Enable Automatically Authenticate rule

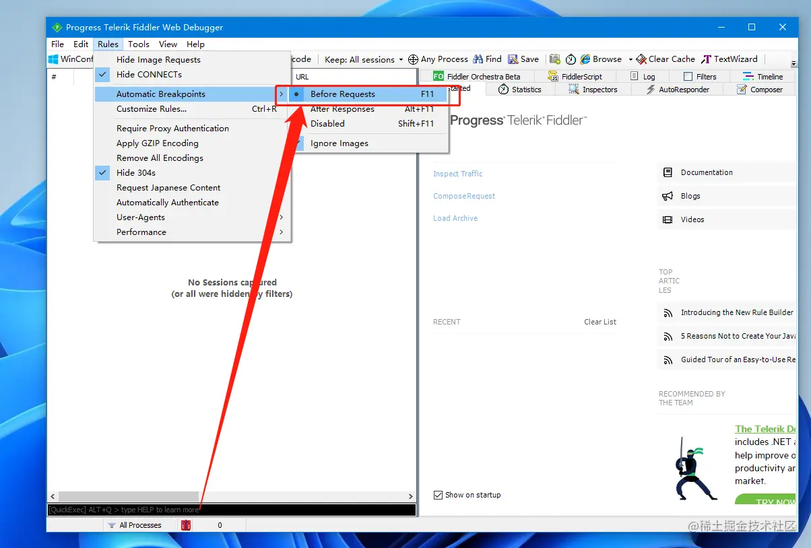(192, 203)
